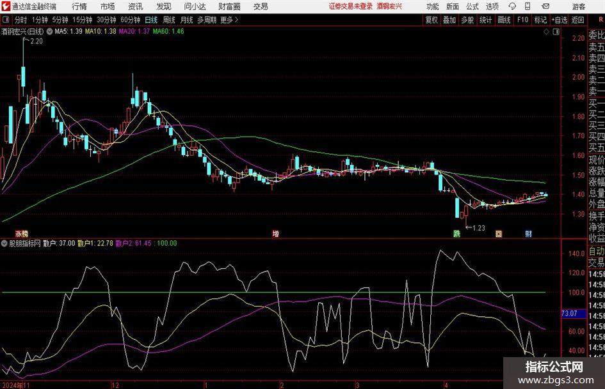
Task: Open the 财富圈 menu
Action: (x=229, y=6)
